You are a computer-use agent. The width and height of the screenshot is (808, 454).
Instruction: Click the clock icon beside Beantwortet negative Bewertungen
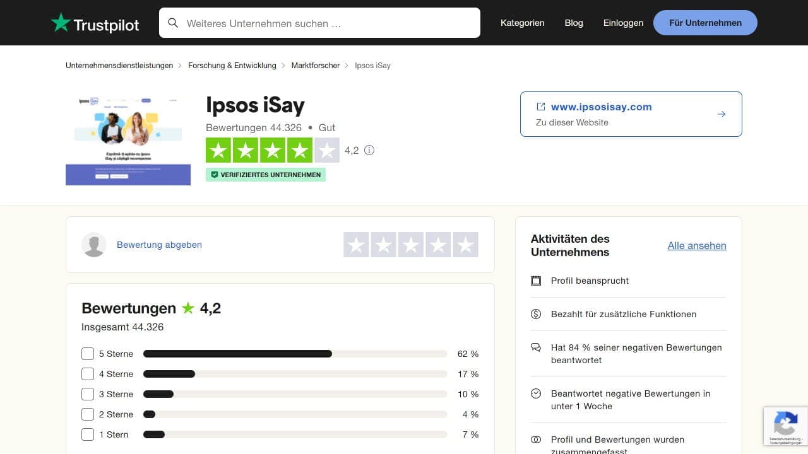pos(536,393)
